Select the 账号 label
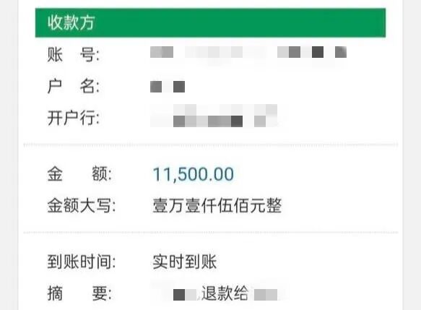421x310 pixels. (74, 55)
